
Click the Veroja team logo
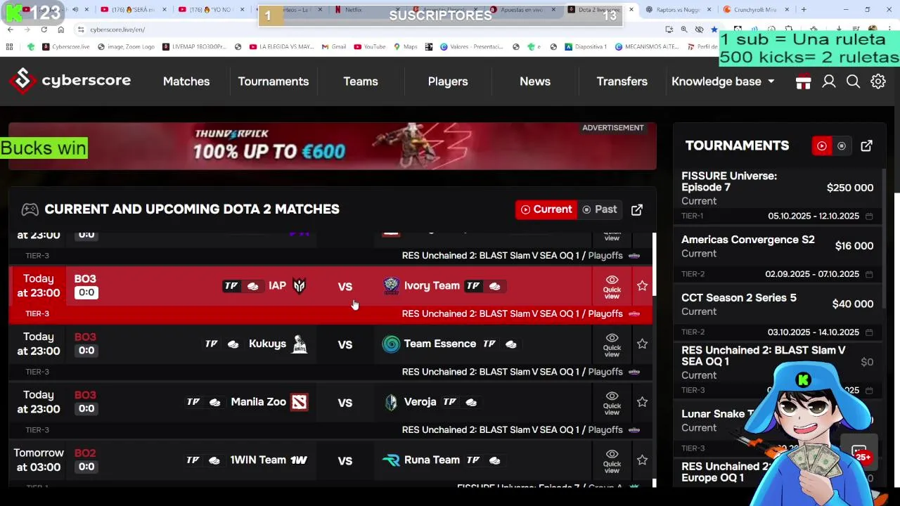click(x=391, y=402)
